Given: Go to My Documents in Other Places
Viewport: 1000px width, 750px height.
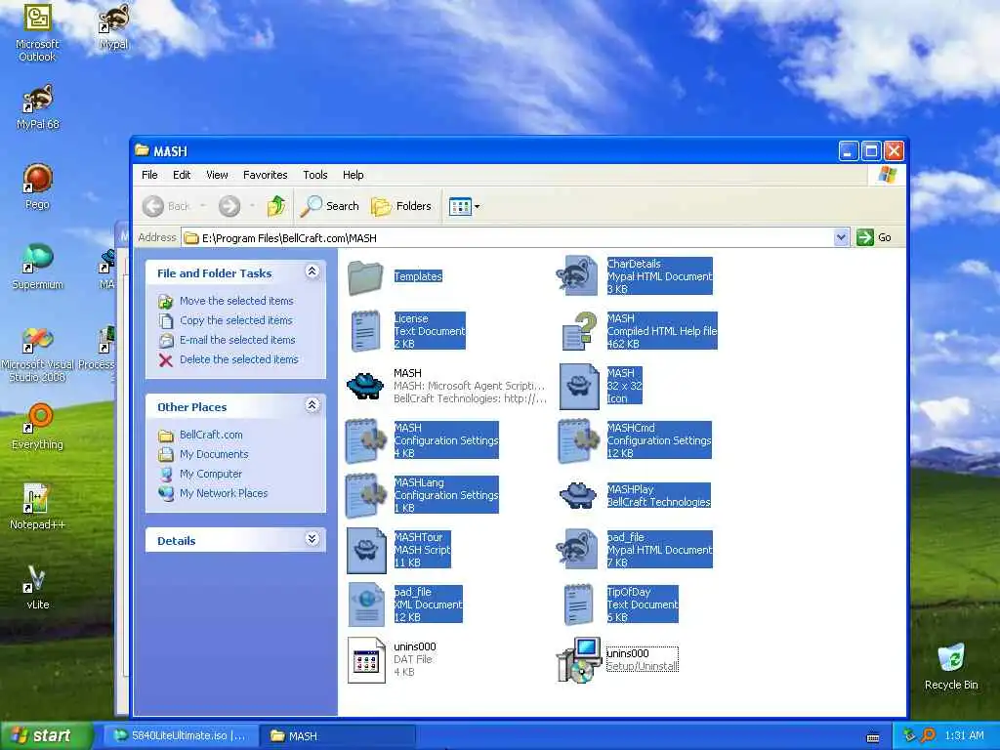Looking at the screenshot, I should point(214,454).
